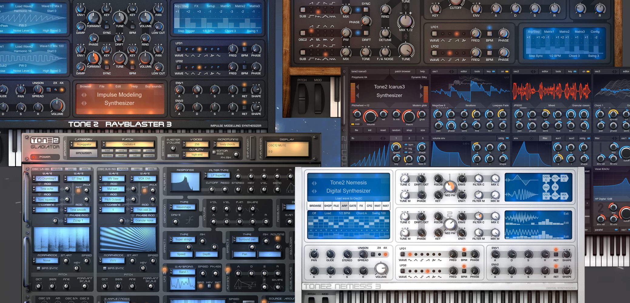This screenshot has width=630, height=303.
Task: Click the circular icon in Icarus3 lfo header
Action: pos(369,138)
